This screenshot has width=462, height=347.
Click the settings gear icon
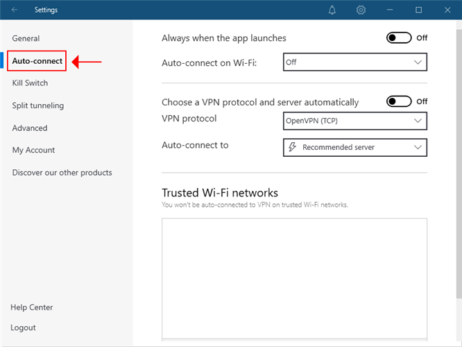point(361,10)
